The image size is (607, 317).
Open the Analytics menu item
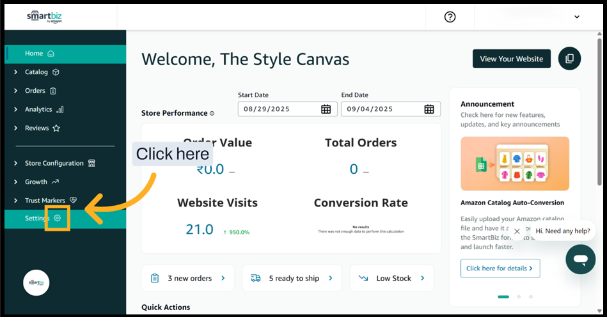43,109
